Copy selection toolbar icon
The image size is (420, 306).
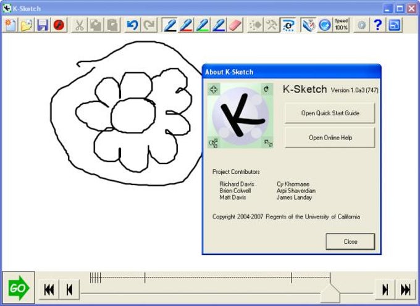(96, 25)
